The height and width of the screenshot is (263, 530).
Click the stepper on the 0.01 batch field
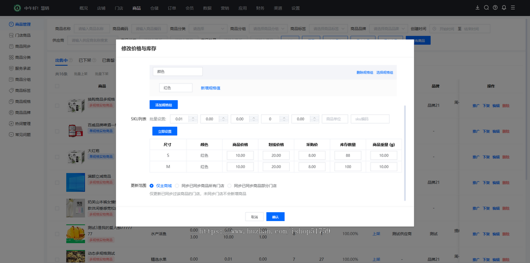[x=193, y=119]
